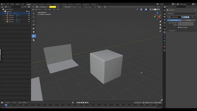Image resolution: width=197 pixels, height=111 pixels.
Task: Hide the Cube object in outliner
Action: 29,14
